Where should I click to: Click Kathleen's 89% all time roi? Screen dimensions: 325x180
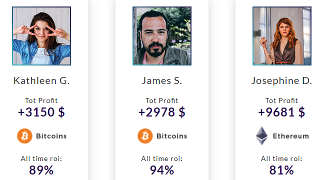(41, 170)
